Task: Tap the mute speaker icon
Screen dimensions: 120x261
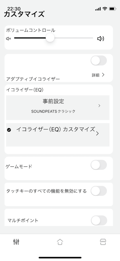Action: click(x=8, y=39)
